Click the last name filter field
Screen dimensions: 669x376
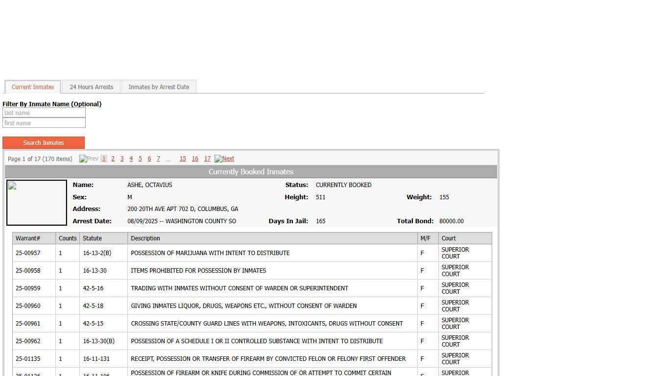tap(44, 113)
